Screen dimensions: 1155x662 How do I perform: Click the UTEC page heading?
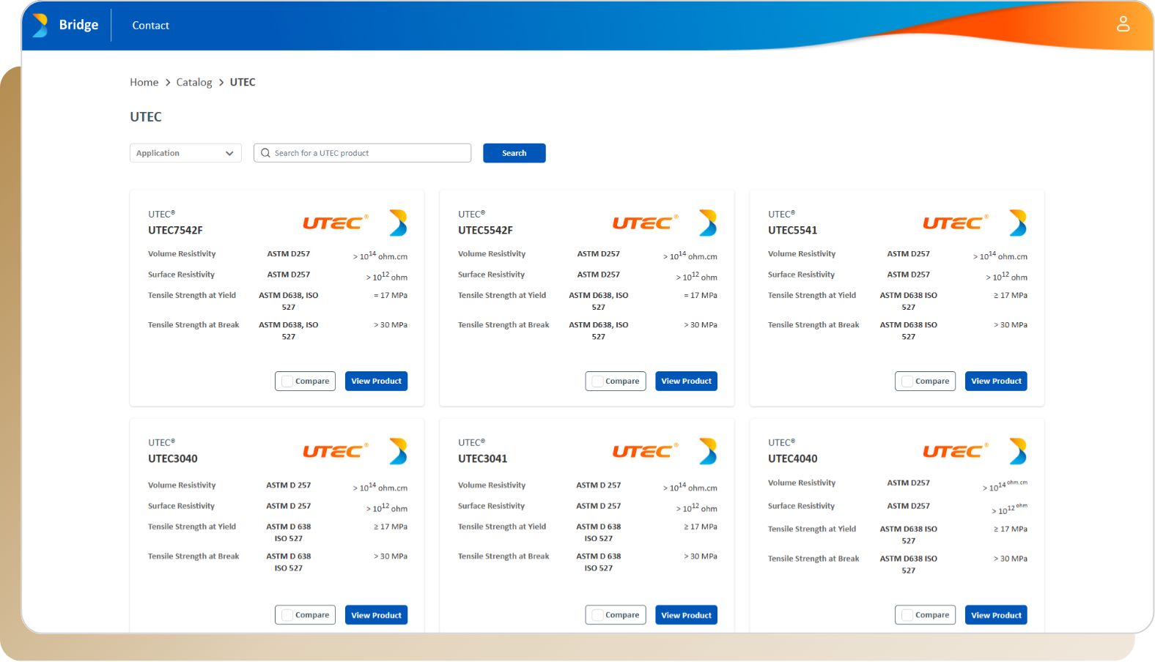[x=146, y=116]
